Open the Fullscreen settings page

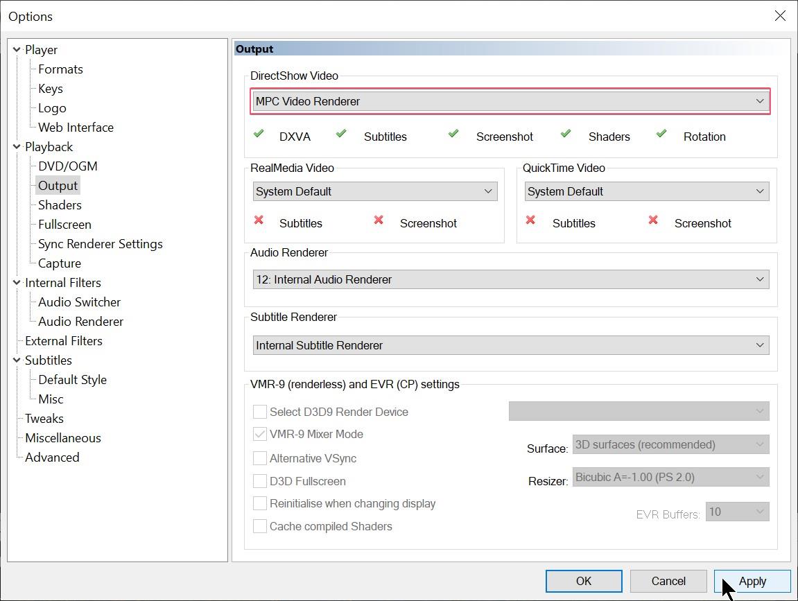tap(64, 225)
